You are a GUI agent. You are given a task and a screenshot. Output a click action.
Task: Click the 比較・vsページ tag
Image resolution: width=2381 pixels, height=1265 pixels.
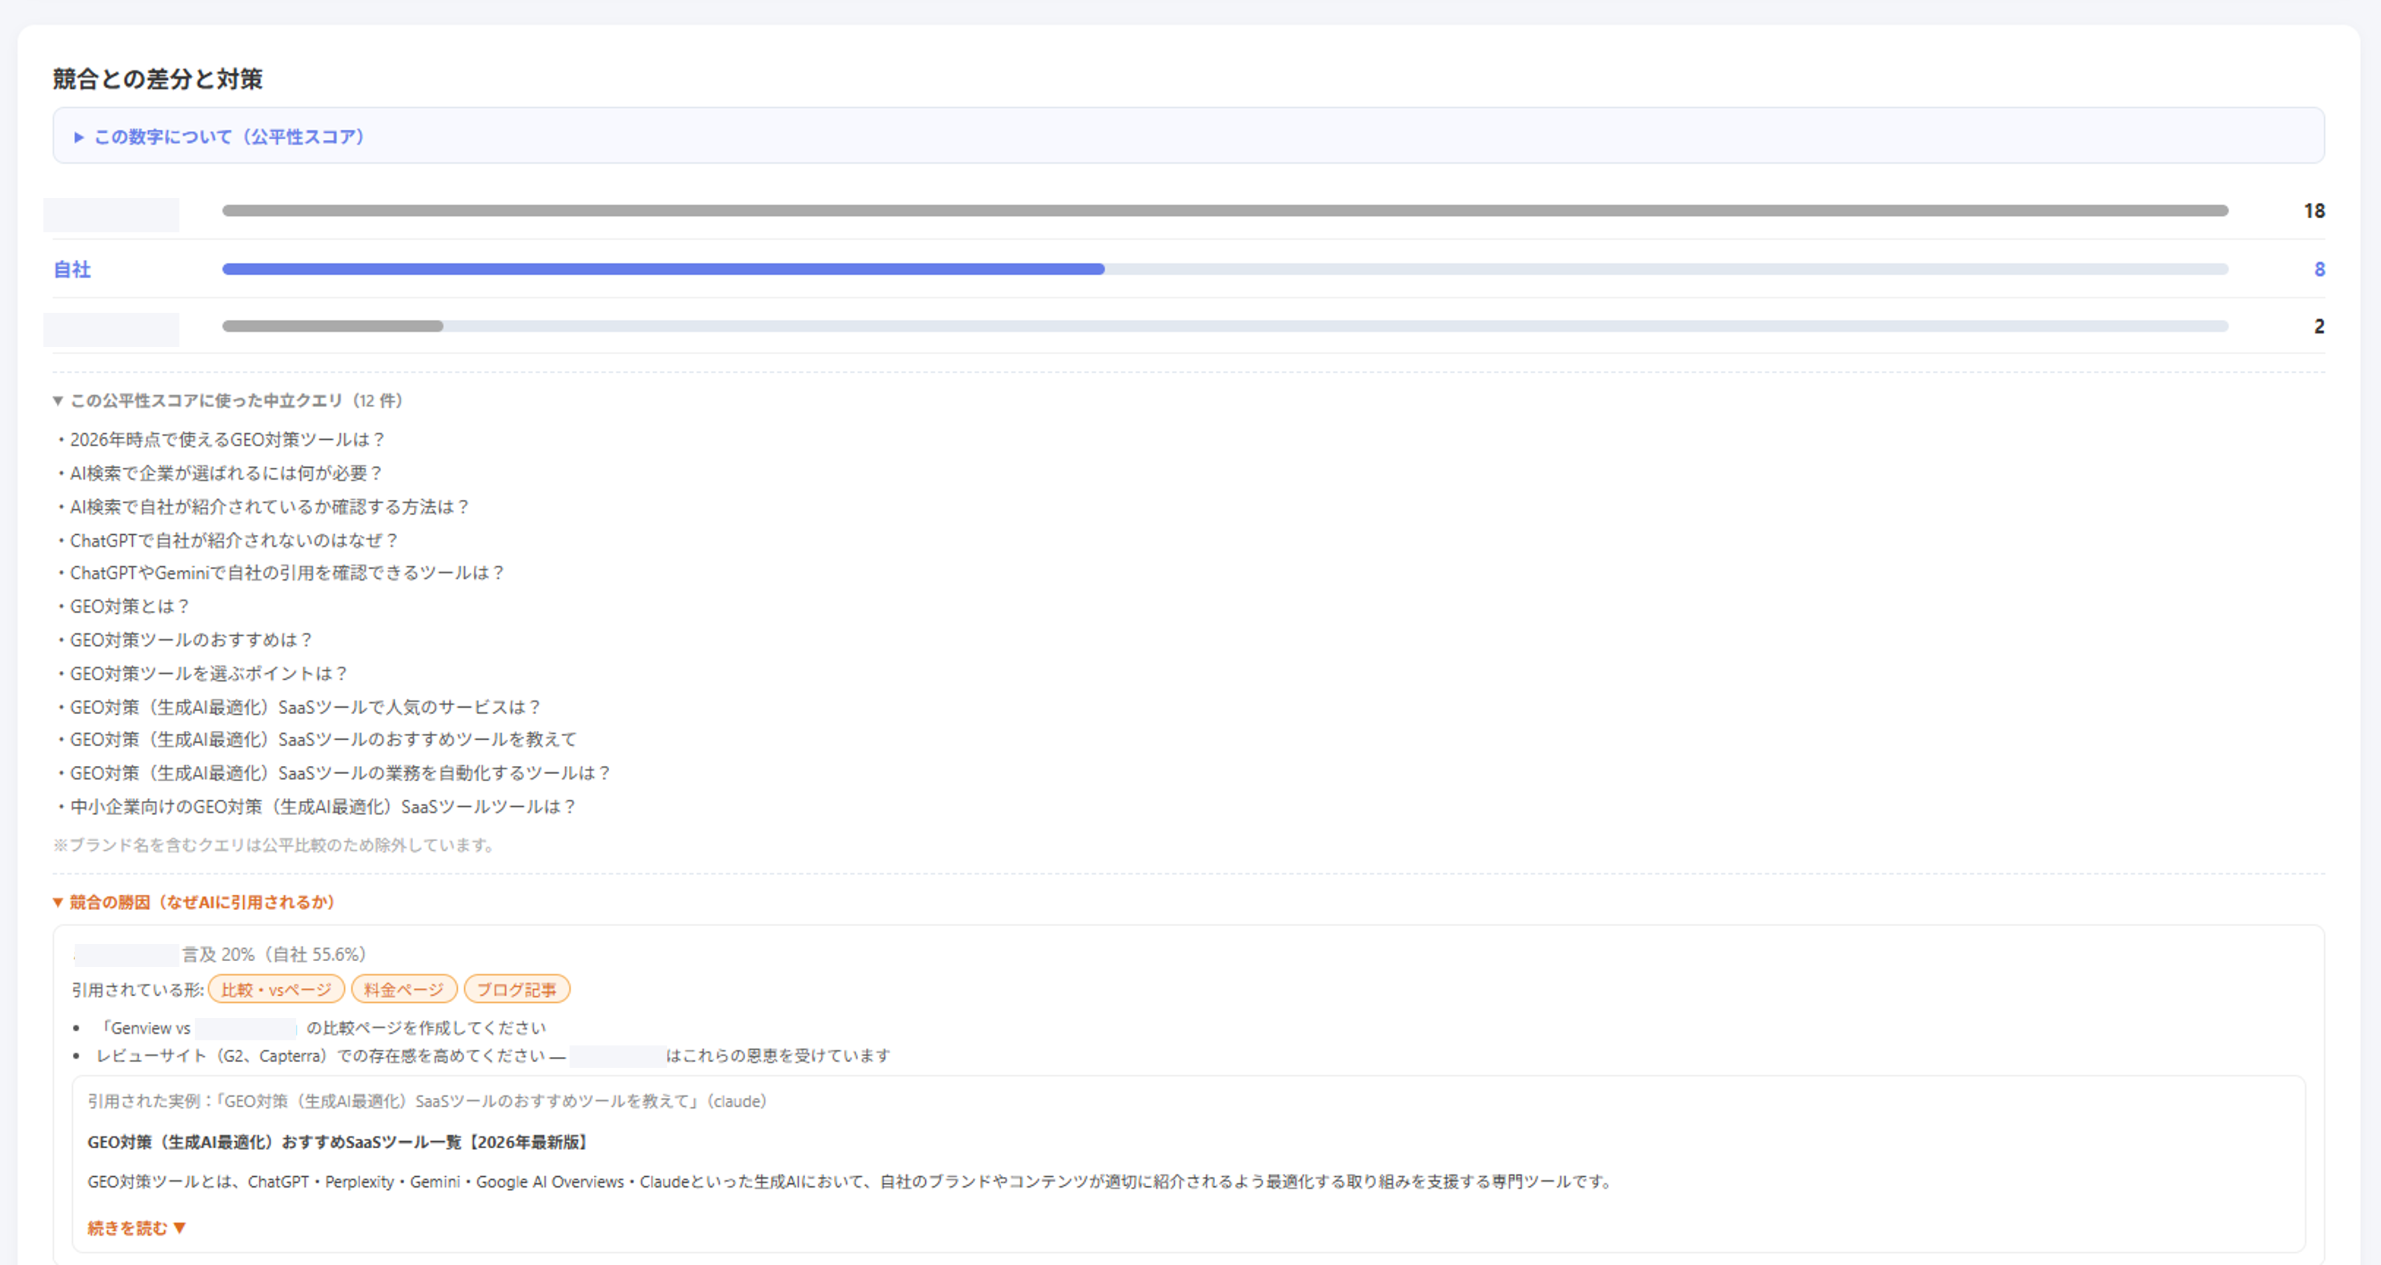[x=276, y=990]
